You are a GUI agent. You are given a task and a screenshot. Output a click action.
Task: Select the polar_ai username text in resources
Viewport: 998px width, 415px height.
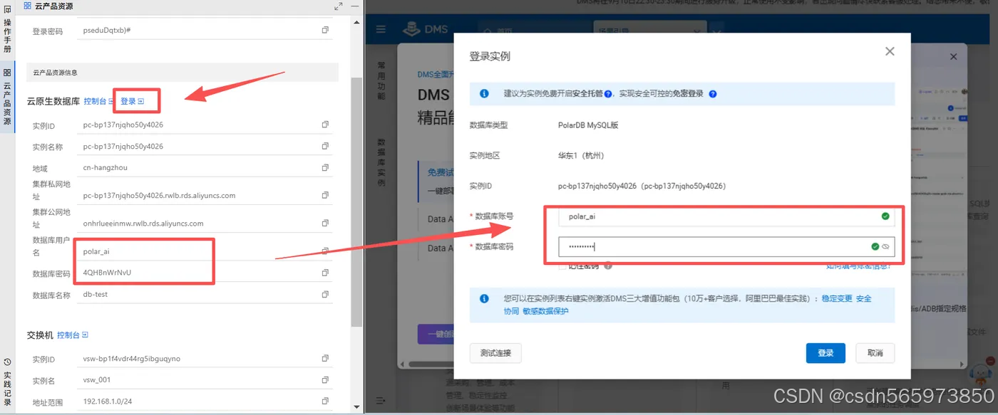click(96, 251)
